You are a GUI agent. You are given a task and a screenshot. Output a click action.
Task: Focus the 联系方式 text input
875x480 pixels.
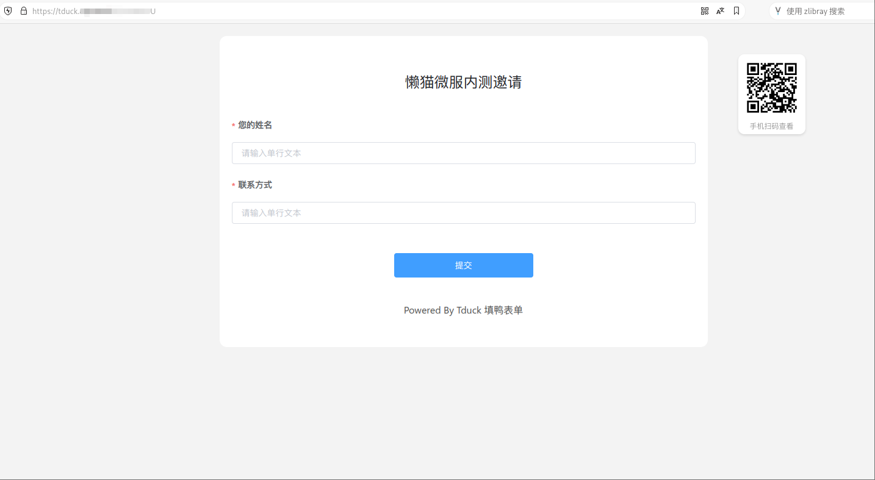(464, 213)
